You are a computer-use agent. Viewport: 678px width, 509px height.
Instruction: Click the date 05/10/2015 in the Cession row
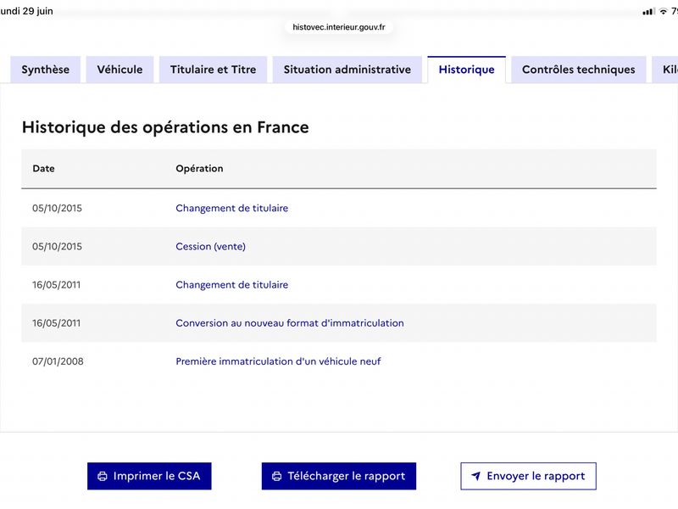point(57,247)
